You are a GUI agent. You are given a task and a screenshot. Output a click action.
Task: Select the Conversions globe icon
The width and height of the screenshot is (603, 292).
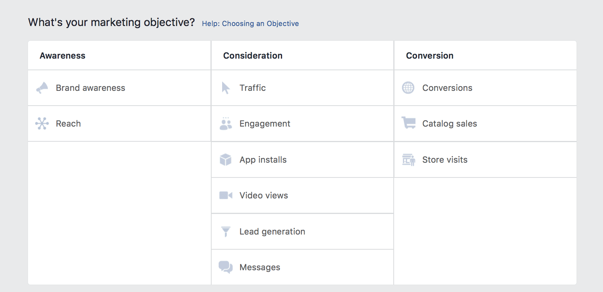(408, 88)
